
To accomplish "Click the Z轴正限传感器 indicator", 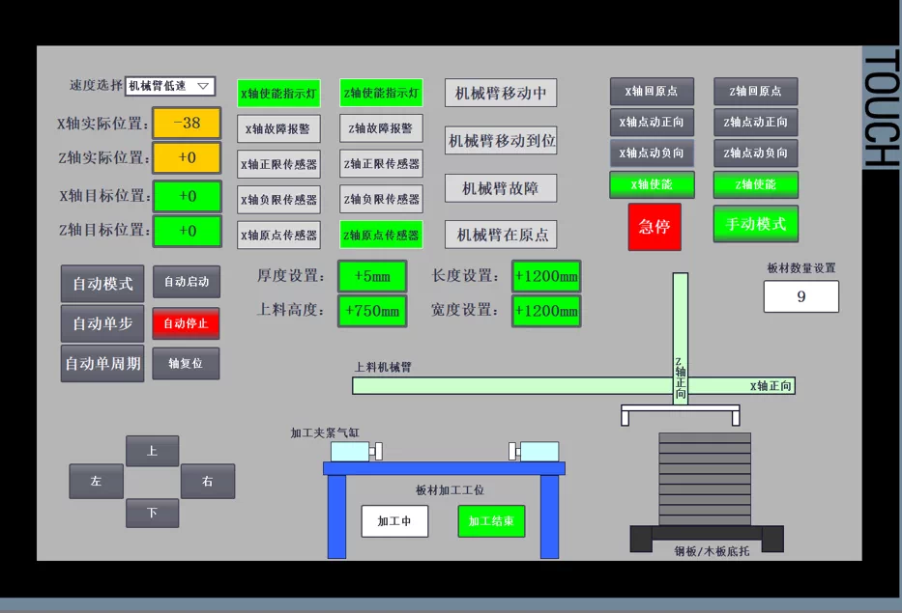I will tap(381, 163).
